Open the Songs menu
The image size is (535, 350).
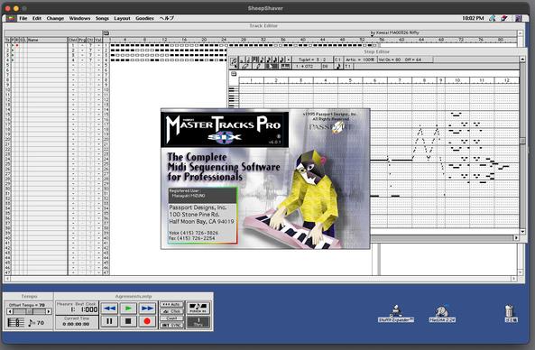point(102,18)
